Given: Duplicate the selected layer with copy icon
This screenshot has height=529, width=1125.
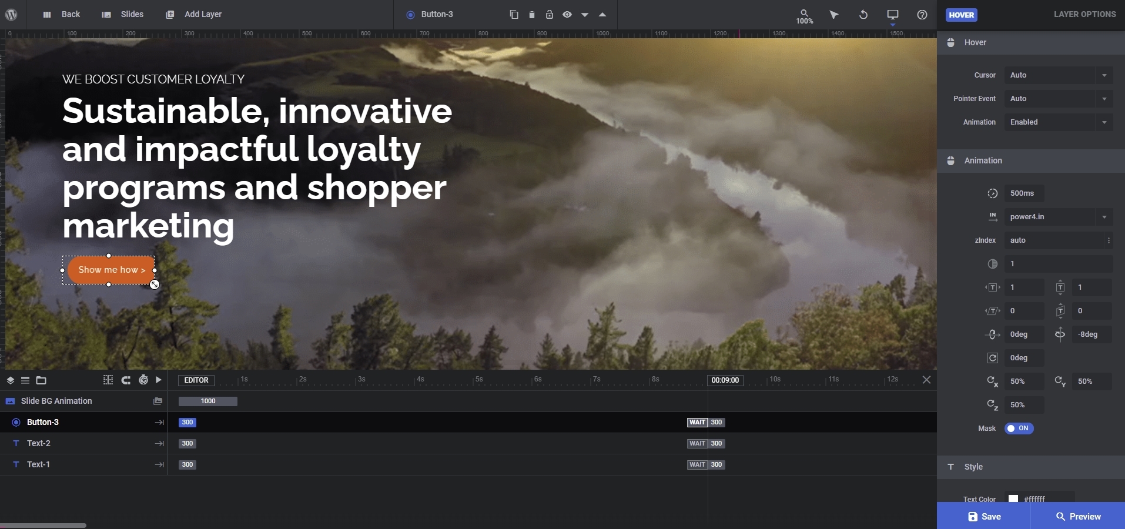Looking at the screenshot, I should pos(514,15).
